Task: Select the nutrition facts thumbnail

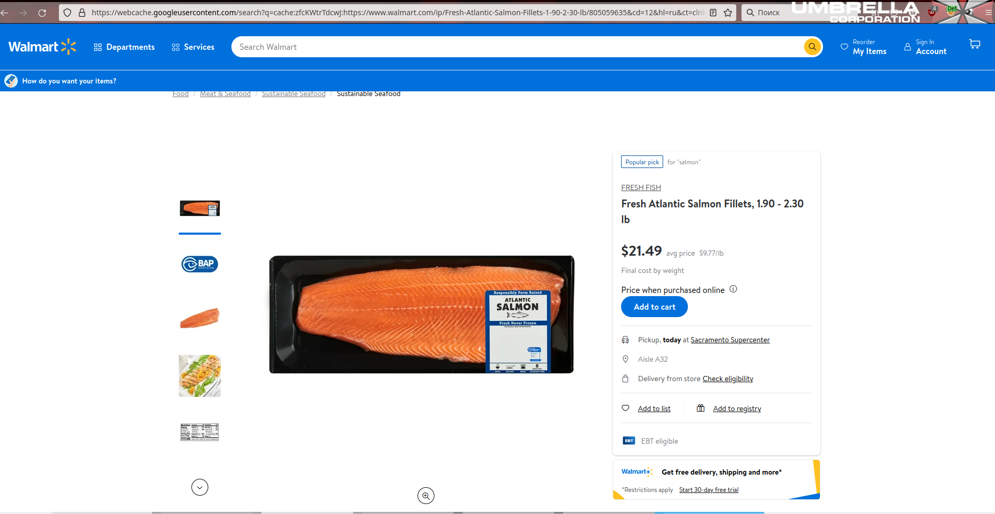Action: [x=200, y=432]
